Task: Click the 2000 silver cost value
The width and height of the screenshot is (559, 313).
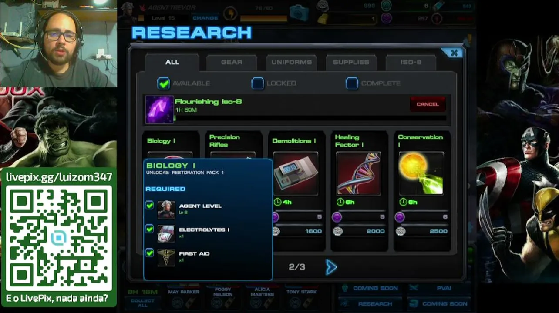Action: pos(376,231)
